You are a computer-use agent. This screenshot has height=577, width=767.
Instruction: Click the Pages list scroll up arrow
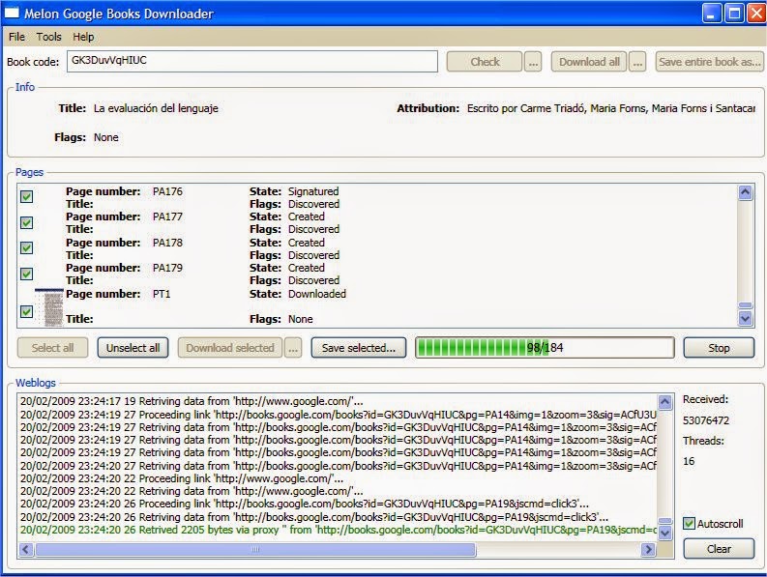pos(745,192)
